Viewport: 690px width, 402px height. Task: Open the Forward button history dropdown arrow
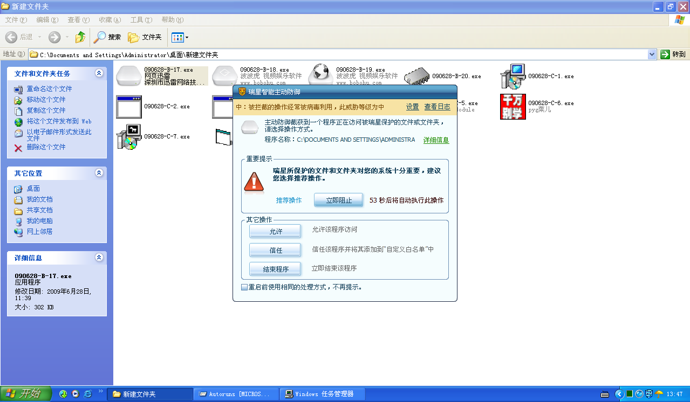67,37
